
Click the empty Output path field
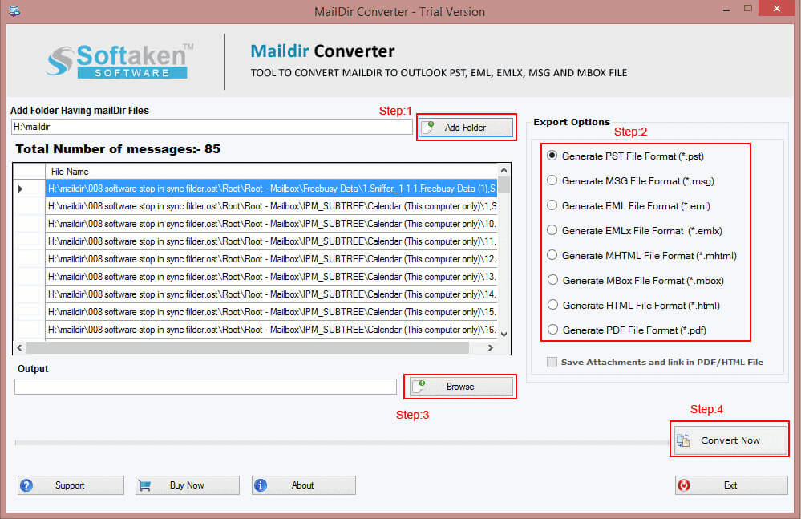pos(205,387)
